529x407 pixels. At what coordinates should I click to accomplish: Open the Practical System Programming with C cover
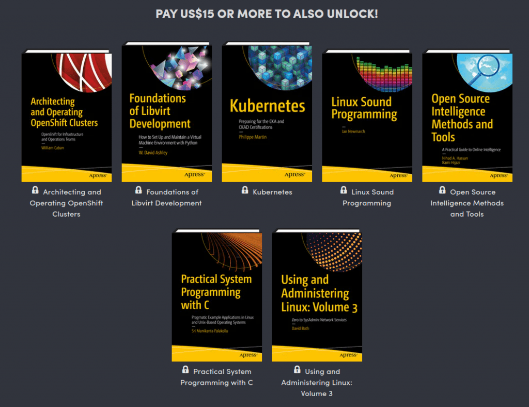[x=216, y=294]
